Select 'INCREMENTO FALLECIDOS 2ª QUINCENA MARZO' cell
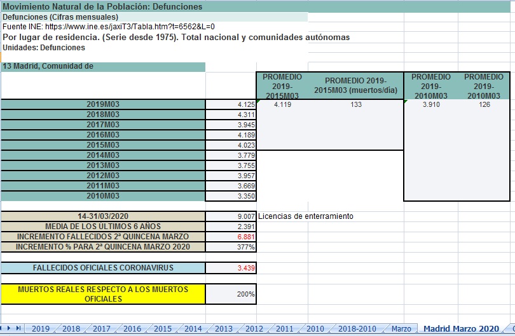515x336 pixels. pos(103,237)
